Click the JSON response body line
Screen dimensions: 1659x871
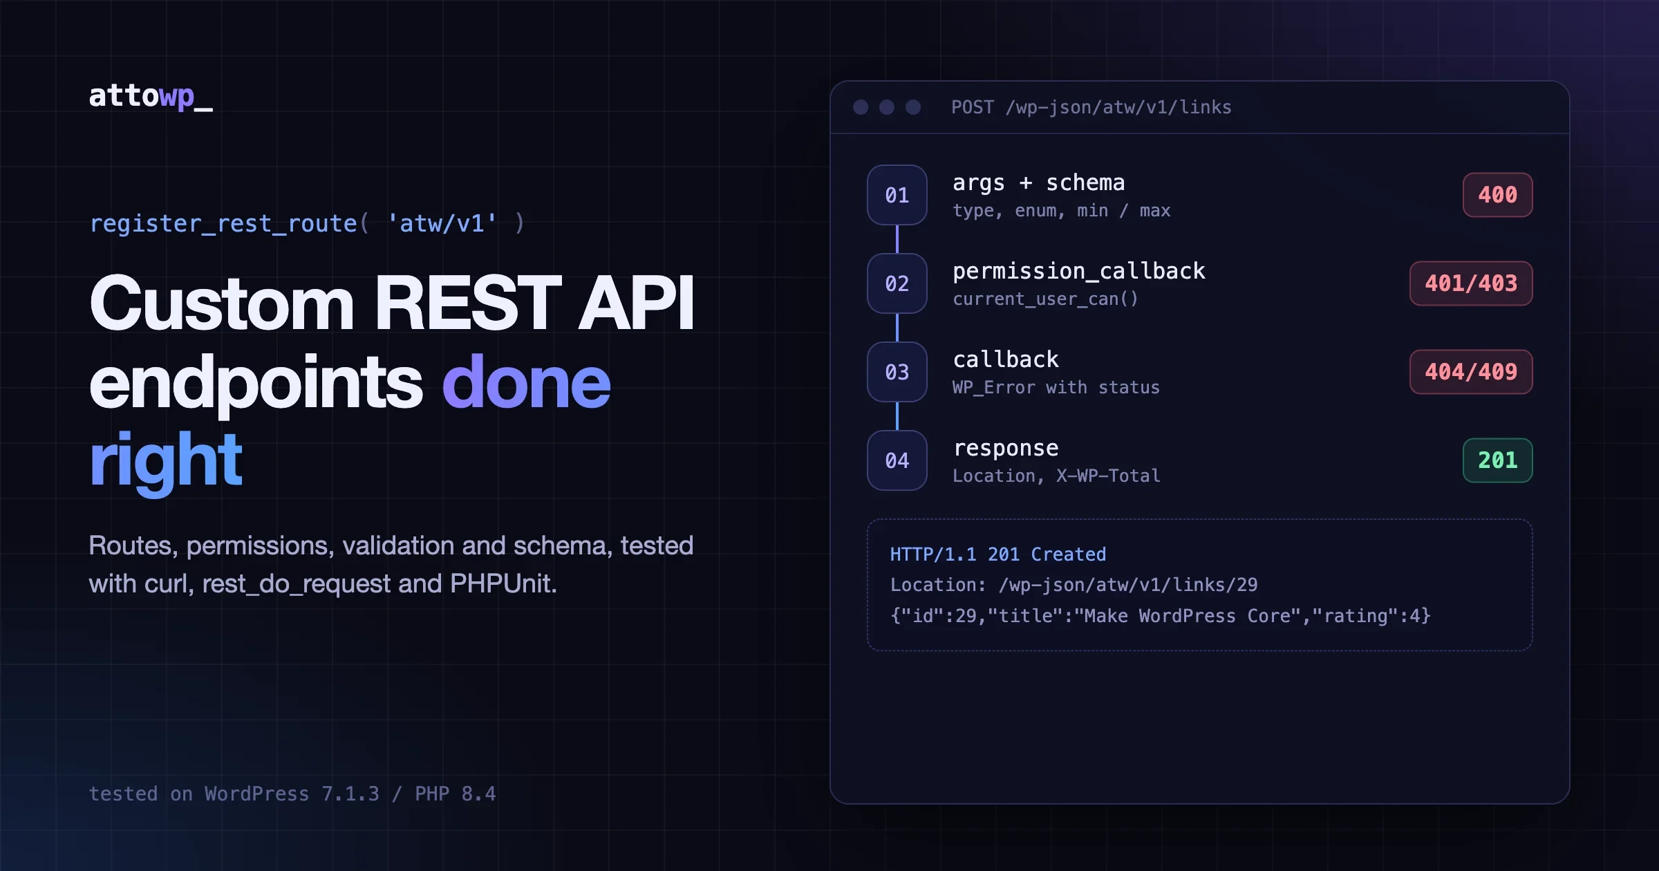click(1161, 615)
